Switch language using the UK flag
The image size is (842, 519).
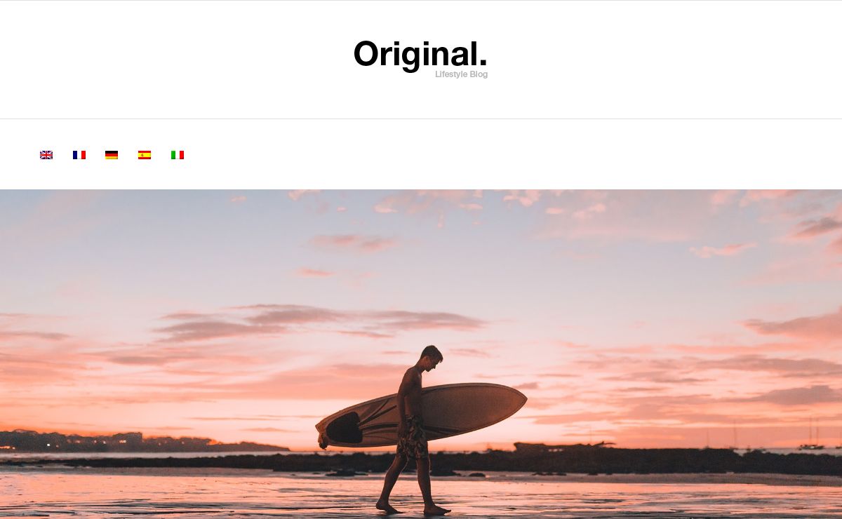point(46,155)
